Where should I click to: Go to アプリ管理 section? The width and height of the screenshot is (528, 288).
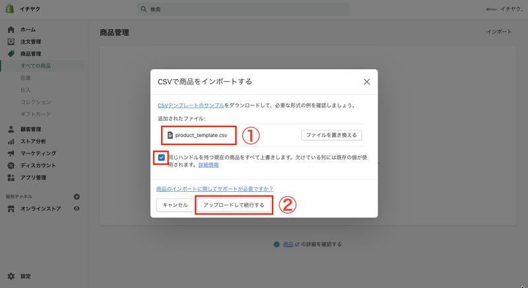33,177
